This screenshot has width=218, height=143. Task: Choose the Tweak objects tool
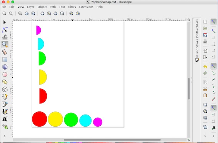coord(5,37)
